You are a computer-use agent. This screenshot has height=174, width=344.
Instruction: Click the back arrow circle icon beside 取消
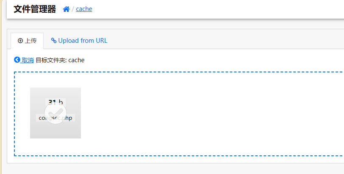coord(17,60)
